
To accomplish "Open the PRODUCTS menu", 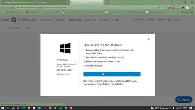I will click(x=60, y=20).
